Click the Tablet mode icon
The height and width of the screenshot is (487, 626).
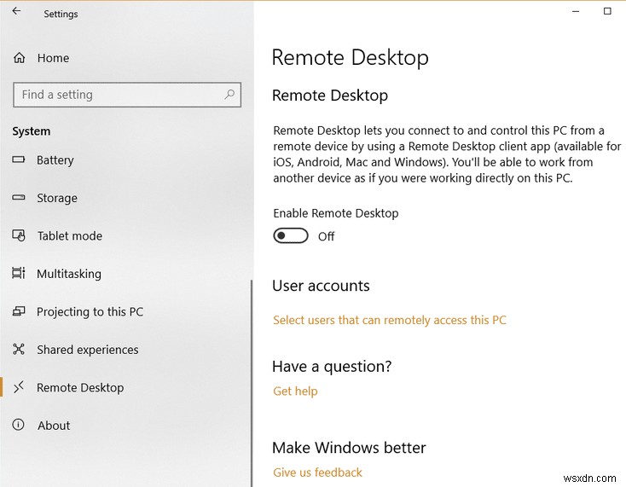pyautogui.click(x=19, y=235)
